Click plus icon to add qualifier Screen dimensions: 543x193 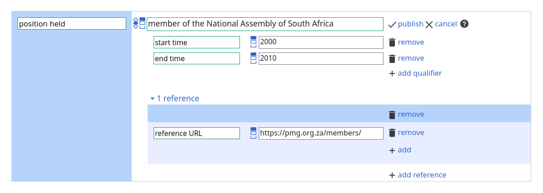click(392, 73)
